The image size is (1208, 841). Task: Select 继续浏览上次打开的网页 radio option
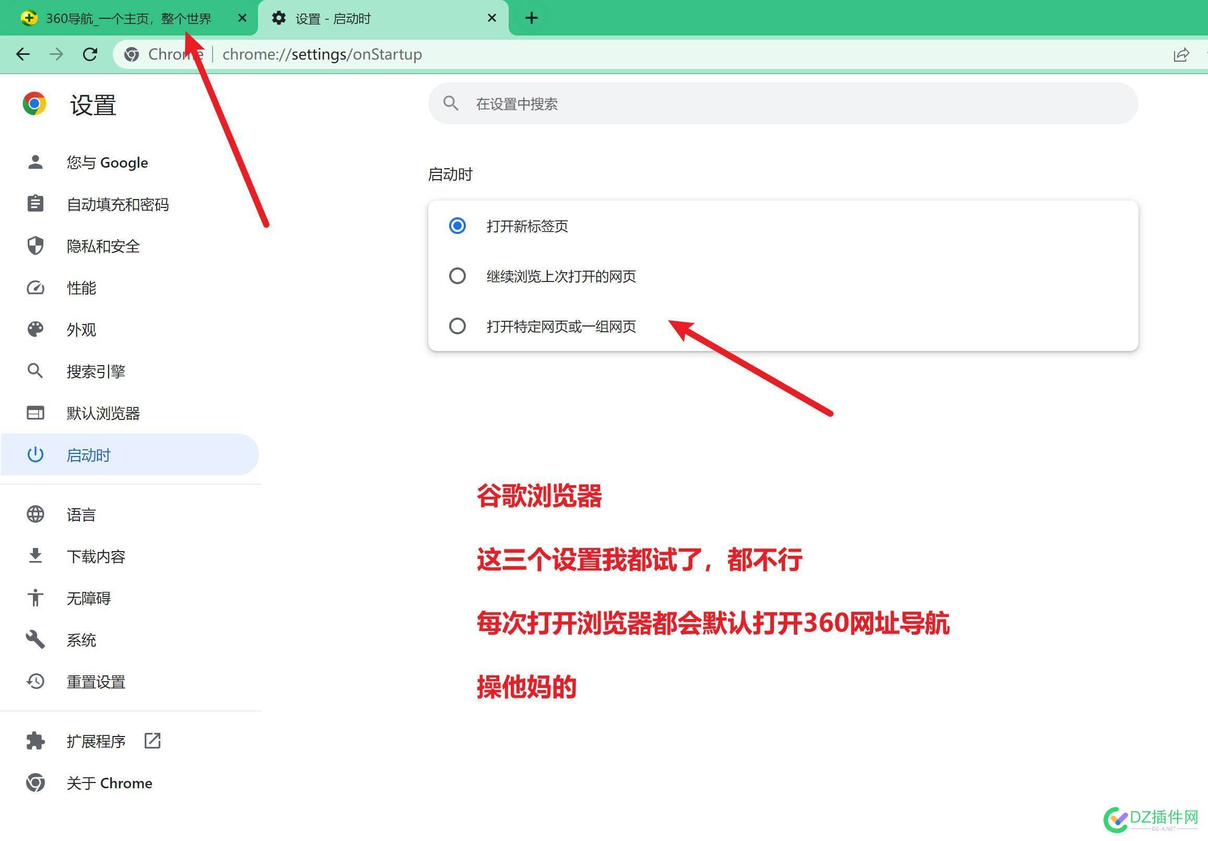click(x=457, y=276)
